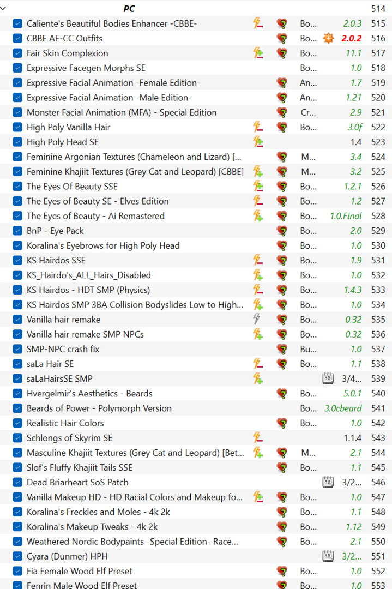Uncheck the CBBE AE-CC Outfits mod

[17, 38]
